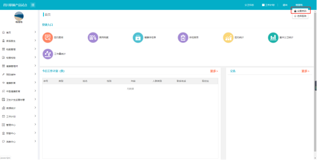Open the 签约查询 quick entry icon
This screenshot has width=317, height=160.
click(x=47, y=38)
